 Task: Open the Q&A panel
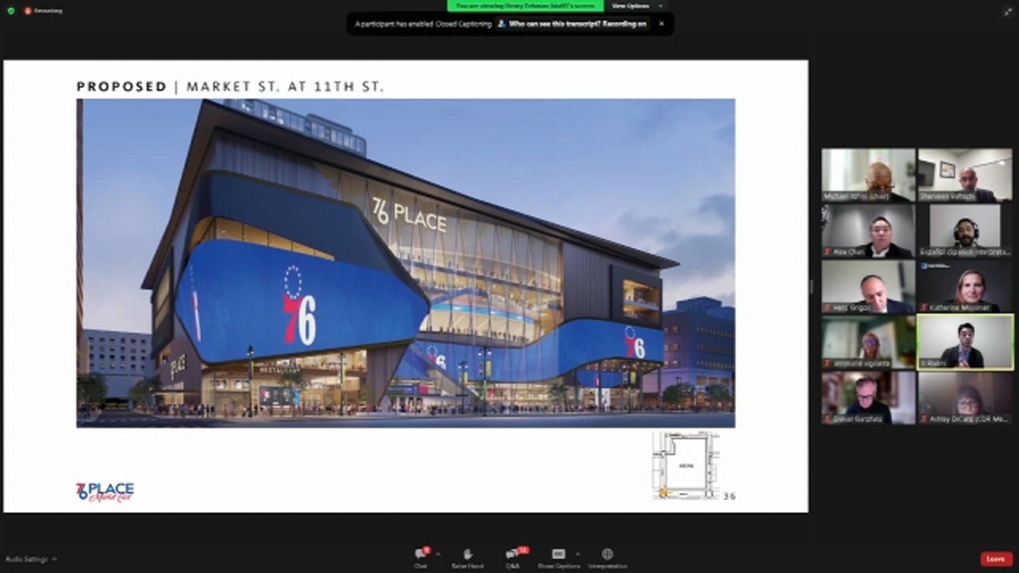[x=513, y=558]
